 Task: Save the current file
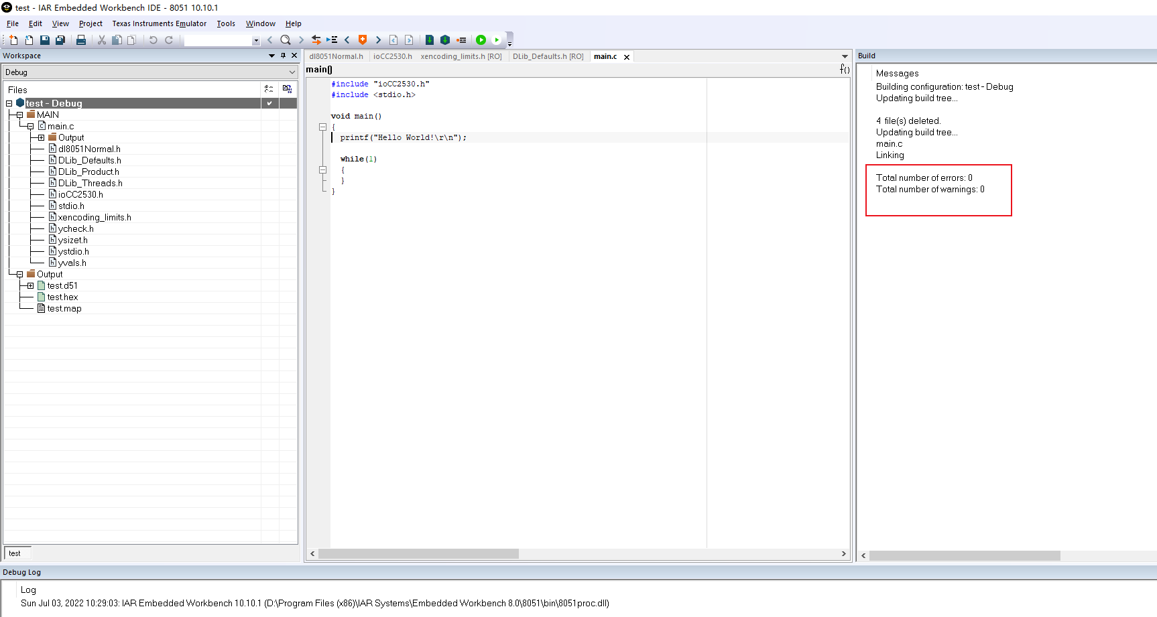[45, 40]
